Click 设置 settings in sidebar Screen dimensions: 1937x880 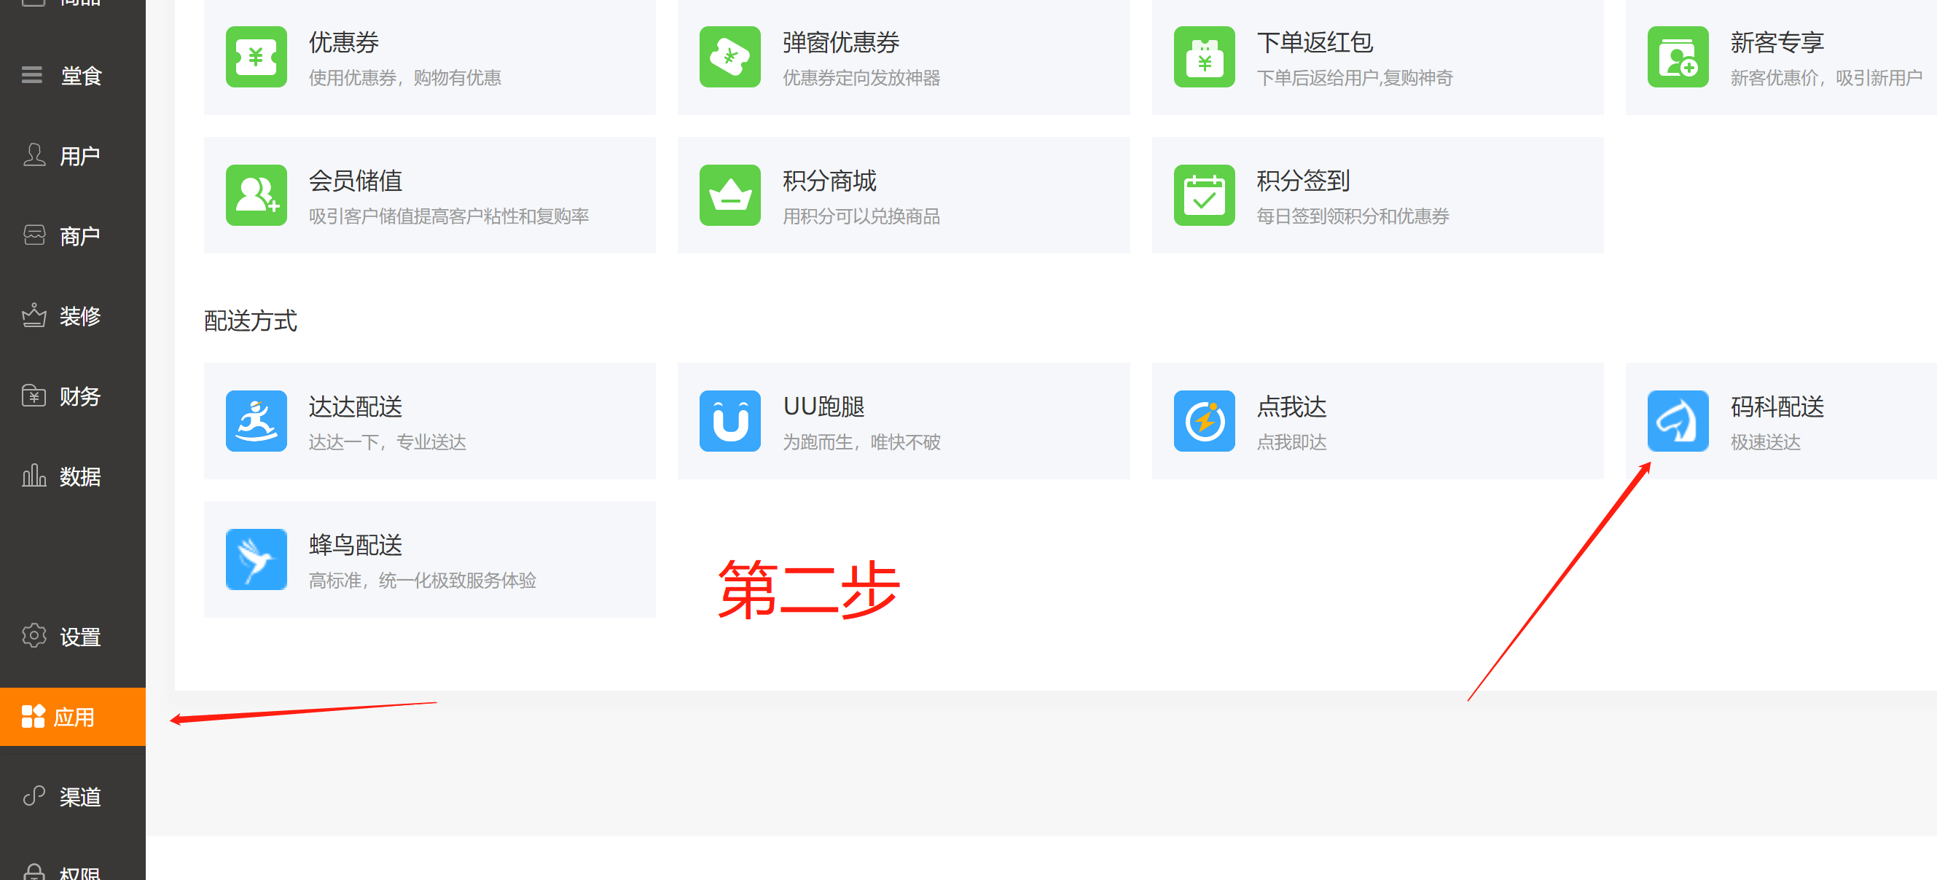pyautogui.click(x=72, y=637)
